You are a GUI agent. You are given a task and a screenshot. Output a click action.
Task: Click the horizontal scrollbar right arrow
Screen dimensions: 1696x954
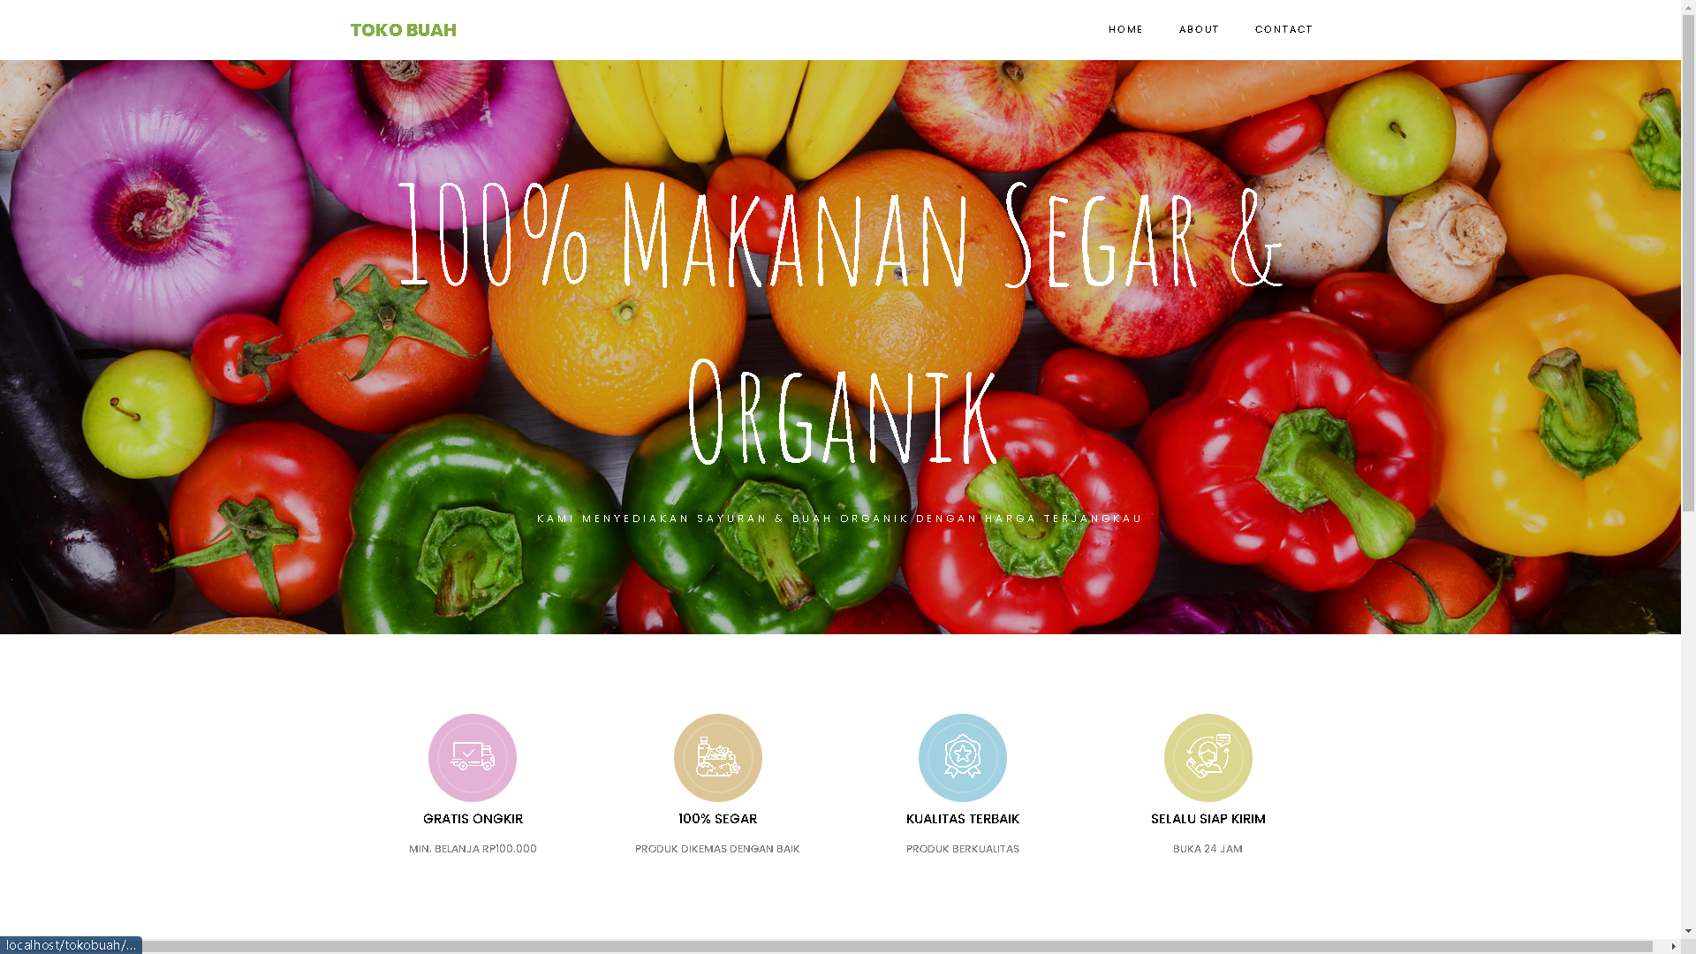[1673, 946]
